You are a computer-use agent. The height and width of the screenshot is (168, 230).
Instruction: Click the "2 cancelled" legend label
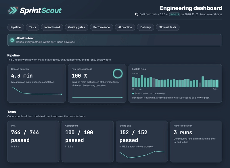click(x=159, y=93)
